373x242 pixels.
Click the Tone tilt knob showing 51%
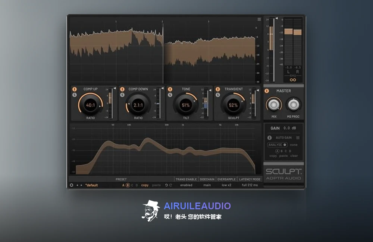point(186,105)
